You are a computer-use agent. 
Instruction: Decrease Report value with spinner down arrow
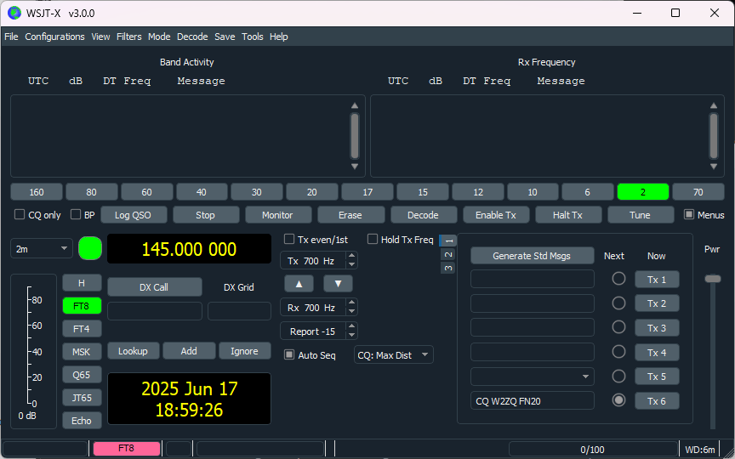[x=351, y=336]
